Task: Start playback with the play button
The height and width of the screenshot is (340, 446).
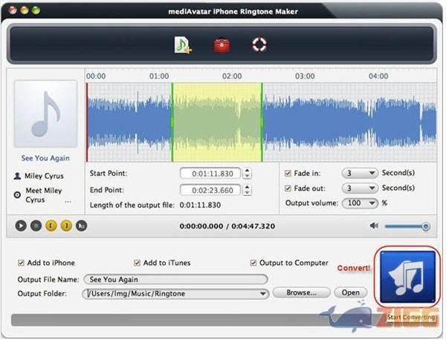Action: (x=21, y=226)
